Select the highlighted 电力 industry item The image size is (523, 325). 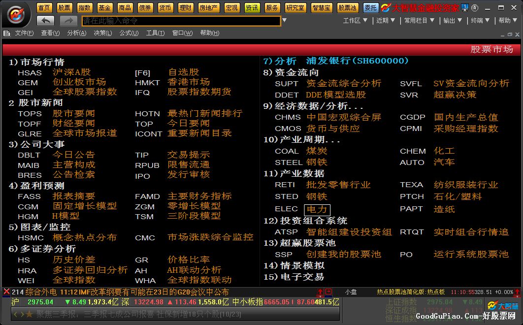317,210
